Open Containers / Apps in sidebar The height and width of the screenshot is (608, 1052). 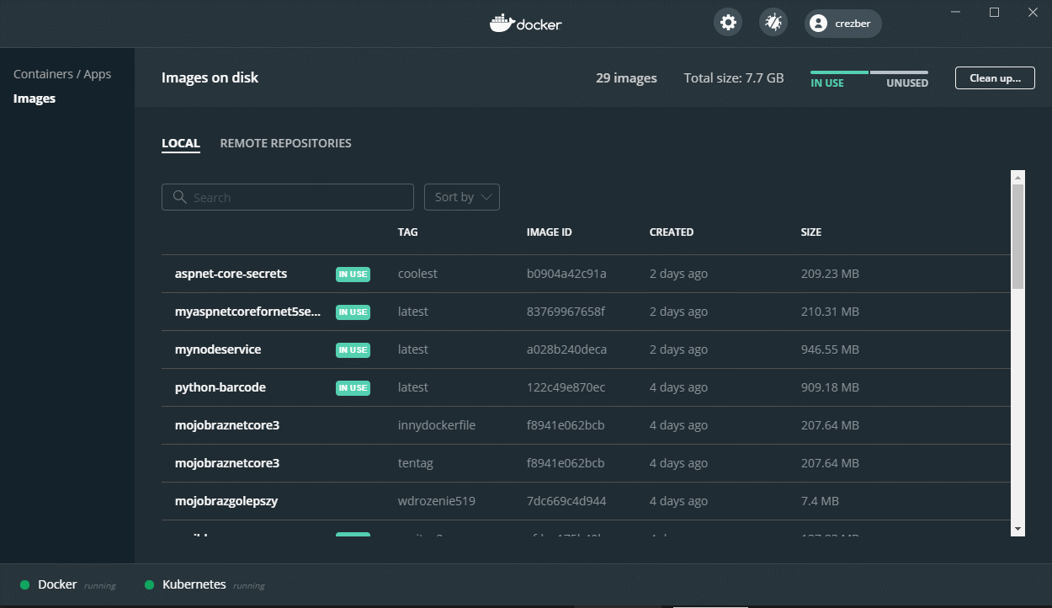point(62,74)
